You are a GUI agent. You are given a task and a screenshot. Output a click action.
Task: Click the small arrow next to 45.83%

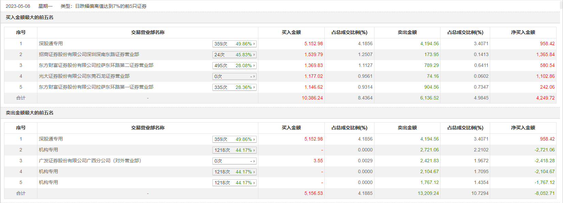point(254,55)
